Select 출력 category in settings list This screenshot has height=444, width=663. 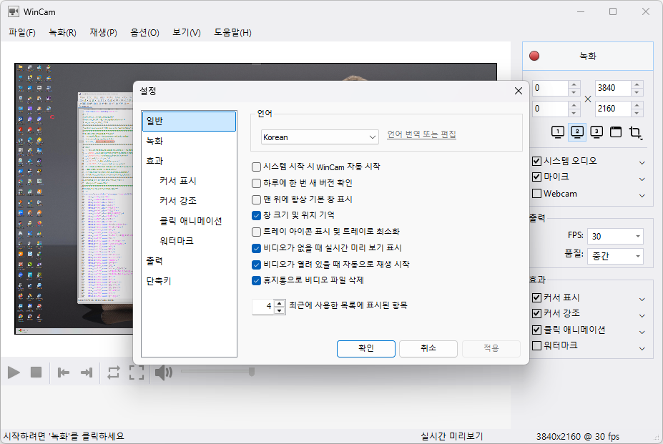click(189, 262)
